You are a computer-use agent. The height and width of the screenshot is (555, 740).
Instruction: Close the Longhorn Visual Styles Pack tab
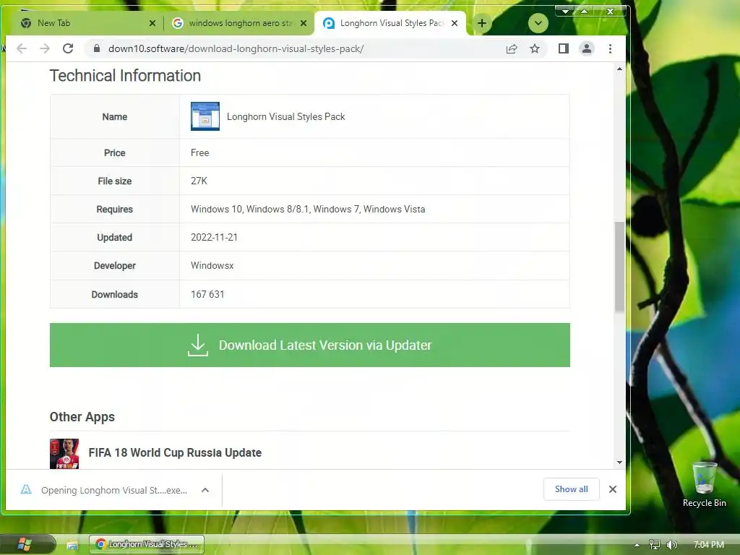(x=455, y=23)
